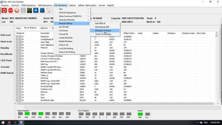Uncheck module 35 SA Defects Table checkbox
This screenshot has width=222, height=125.
coord(17,100)
